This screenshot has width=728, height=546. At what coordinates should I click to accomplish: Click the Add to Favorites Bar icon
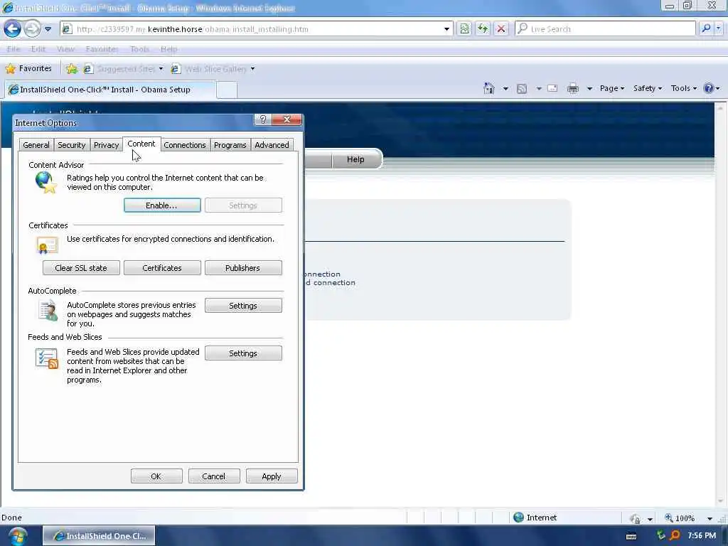tap(72, 69)
